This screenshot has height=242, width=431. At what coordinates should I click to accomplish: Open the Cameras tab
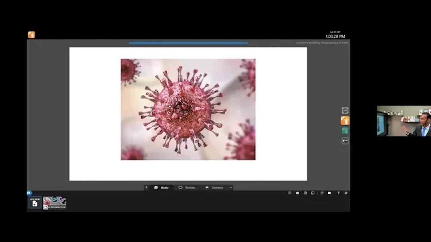click(x=214, y=188)
